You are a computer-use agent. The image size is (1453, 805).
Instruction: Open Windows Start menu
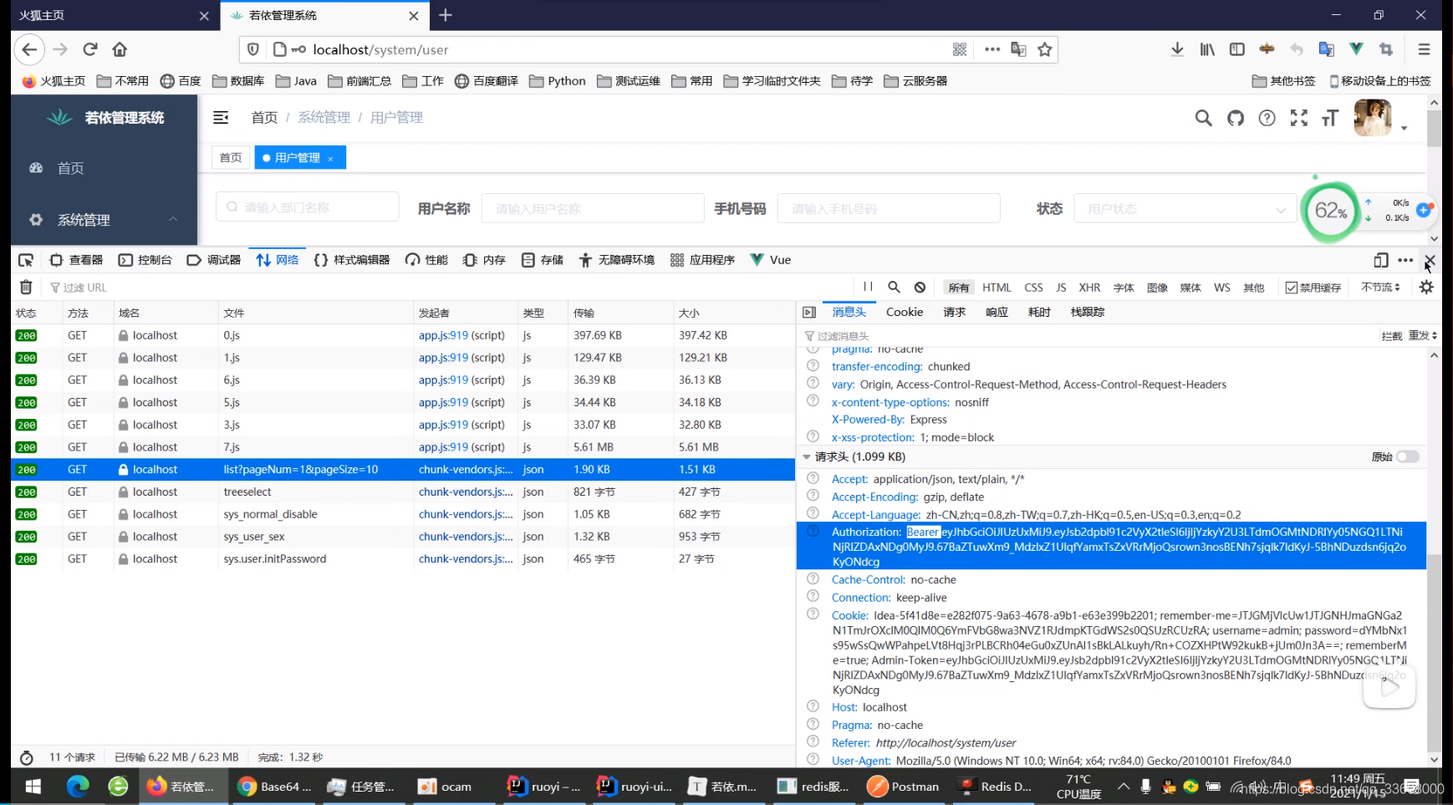pyautogui.click(x=33, y=787)
